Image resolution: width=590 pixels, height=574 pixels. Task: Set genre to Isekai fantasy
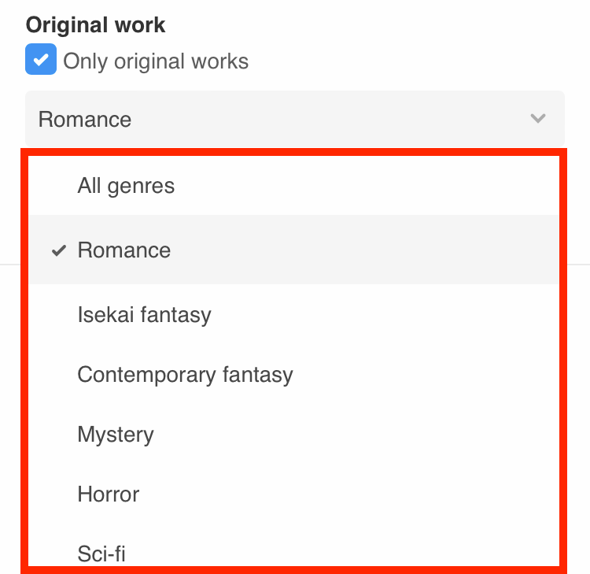pyautogui.click(x=144, y=315)
